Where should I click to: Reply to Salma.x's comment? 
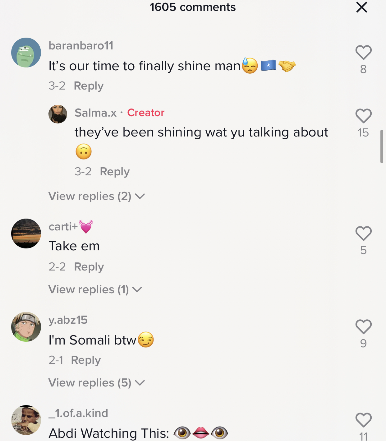click(x=115, y=172)
